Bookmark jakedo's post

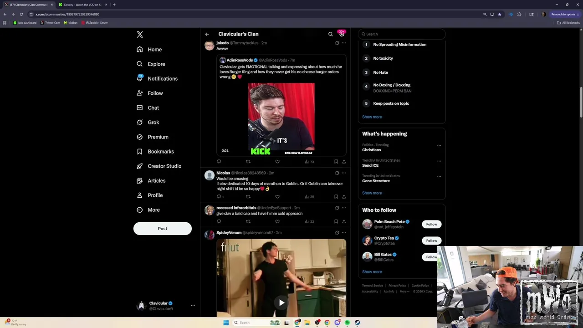336,161
